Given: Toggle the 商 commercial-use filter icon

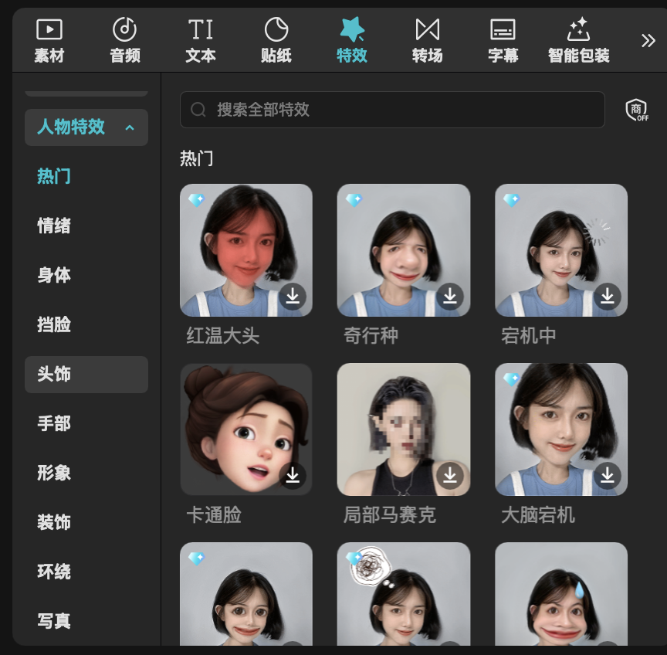Looking at the screenshot, I should point(637,110).
